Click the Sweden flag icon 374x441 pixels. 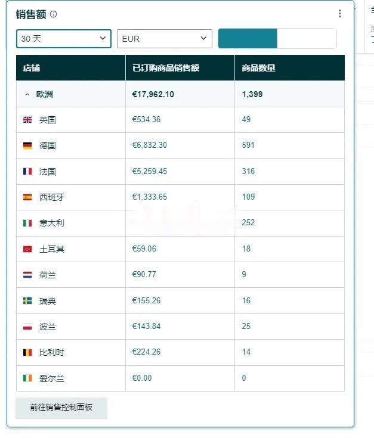point(27,301)
